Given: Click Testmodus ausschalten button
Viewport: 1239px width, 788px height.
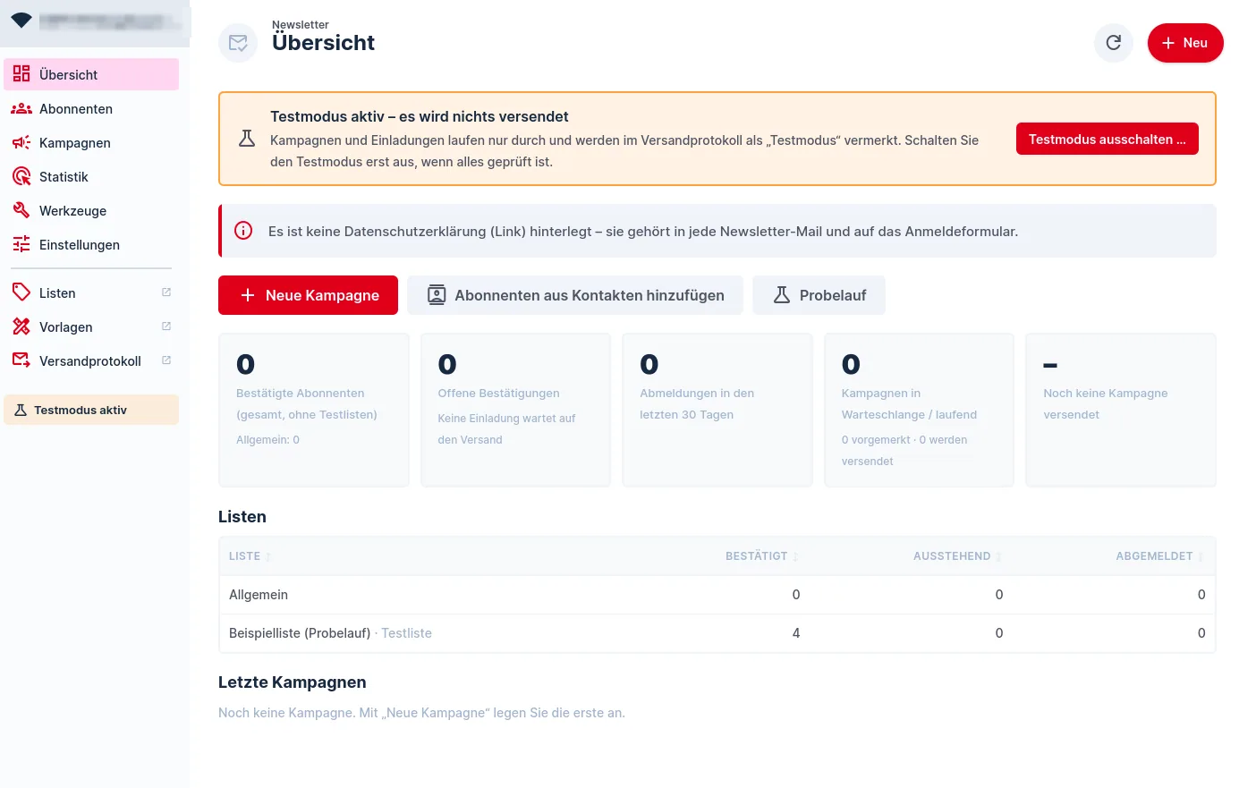Looking at the screenshot, I should pos(1107,139).
